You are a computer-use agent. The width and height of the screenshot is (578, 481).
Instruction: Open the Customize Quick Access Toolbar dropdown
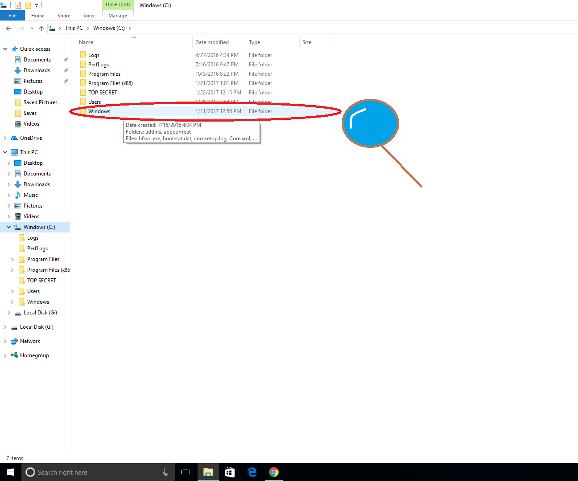(36, 5)
